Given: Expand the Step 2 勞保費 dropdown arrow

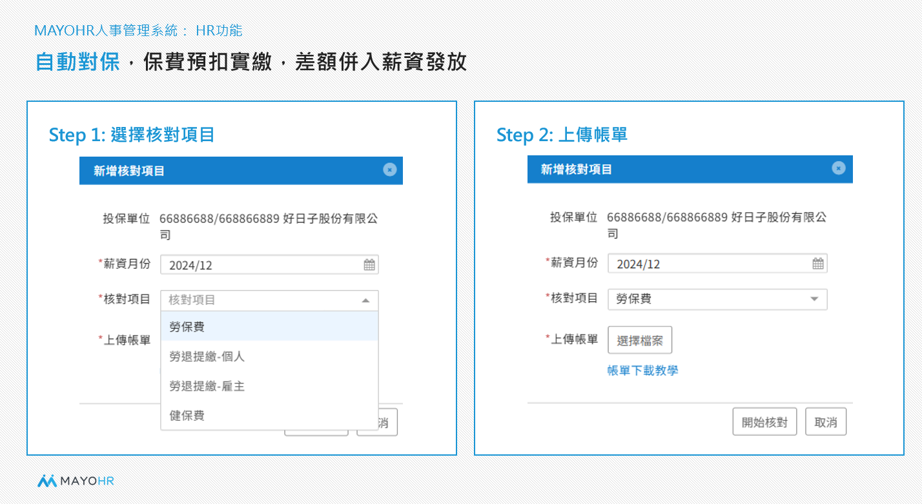Looking at the screenshot, I should click(814, 299).
